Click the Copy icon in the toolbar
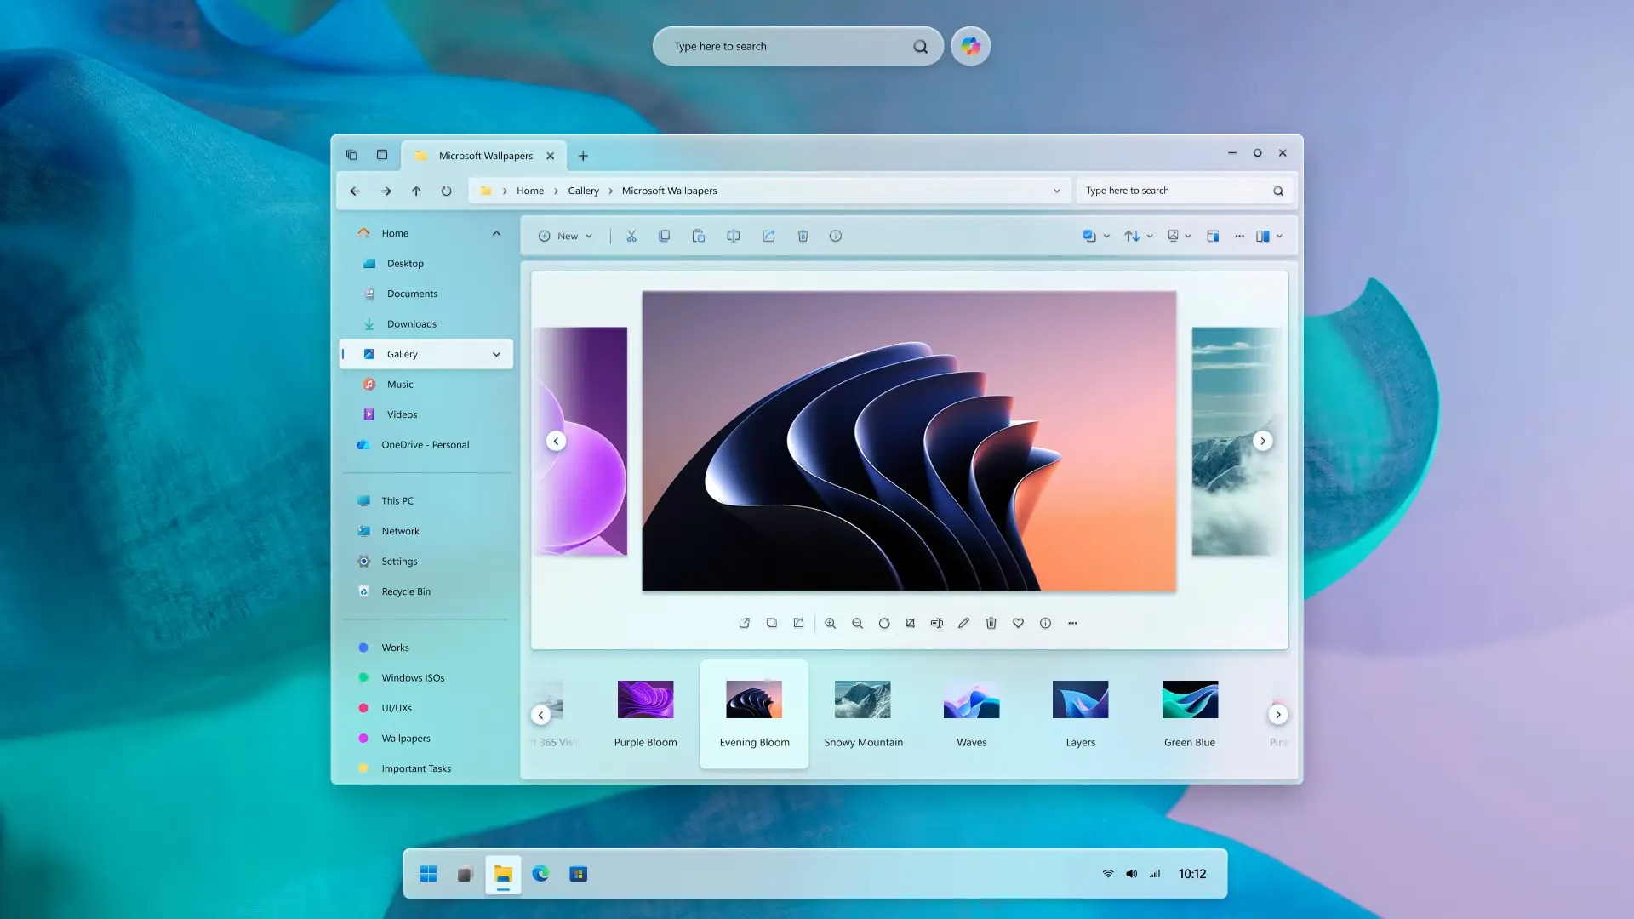 tap(665, 236)
